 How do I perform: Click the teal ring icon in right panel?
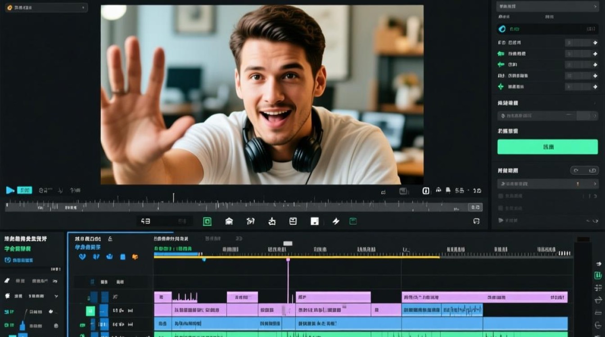(x=502, y=29)
